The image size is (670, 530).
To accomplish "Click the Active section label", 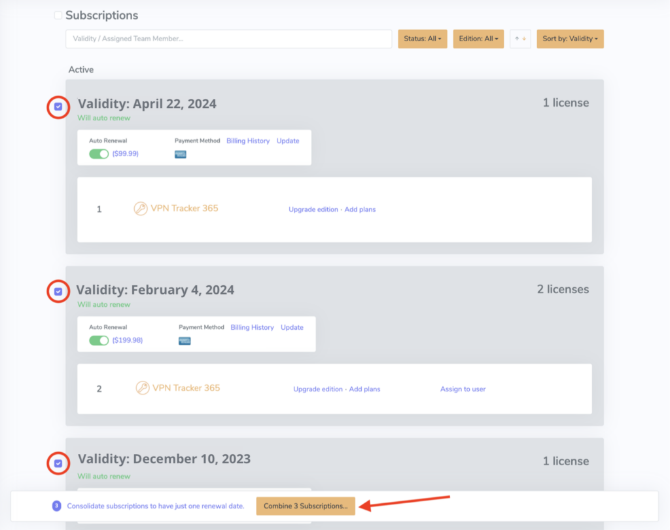I will click(81, 69).
